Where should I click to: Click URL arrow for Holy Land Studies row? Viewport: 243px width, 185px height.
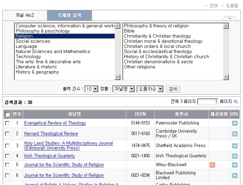coord(234,146)
